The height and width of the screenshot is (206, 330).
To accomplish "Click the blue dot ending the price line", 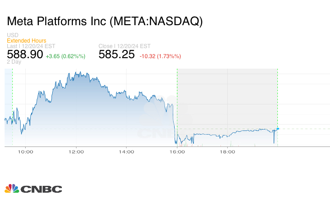I will pos(278,129).
